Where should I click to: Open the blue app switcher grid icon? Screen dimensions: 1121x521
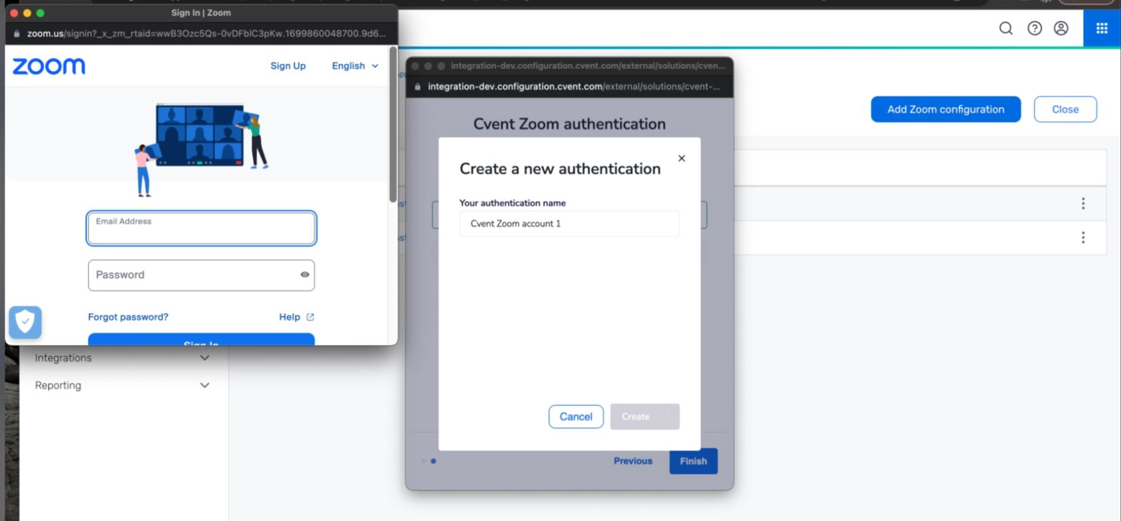(x=1102, y=28)
